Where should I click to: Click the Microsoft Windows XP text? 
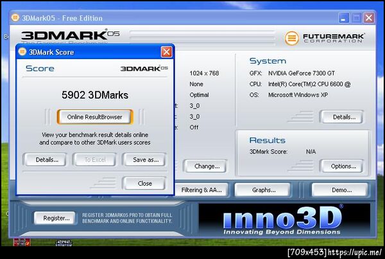pos(298,95)
